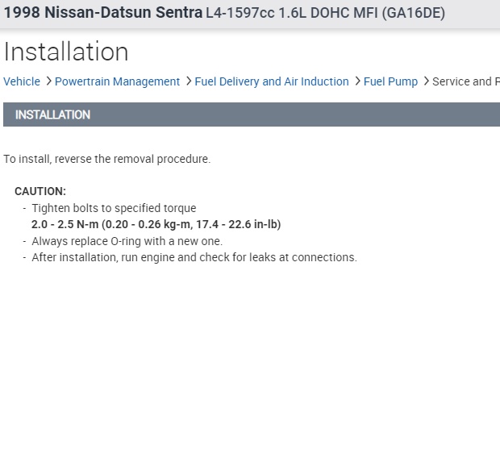Click the Tighten bolts to specified torque line
The width and height of the screenshot is (500, 462).
click(114, 208)
